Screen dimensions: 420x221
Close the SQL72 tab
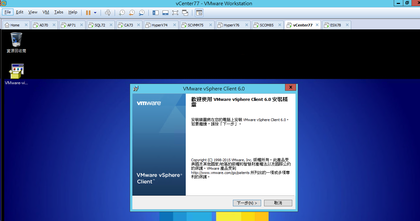111,25
